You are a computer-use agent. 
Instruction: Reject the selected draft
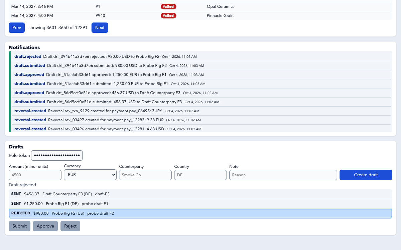point(71,226)
